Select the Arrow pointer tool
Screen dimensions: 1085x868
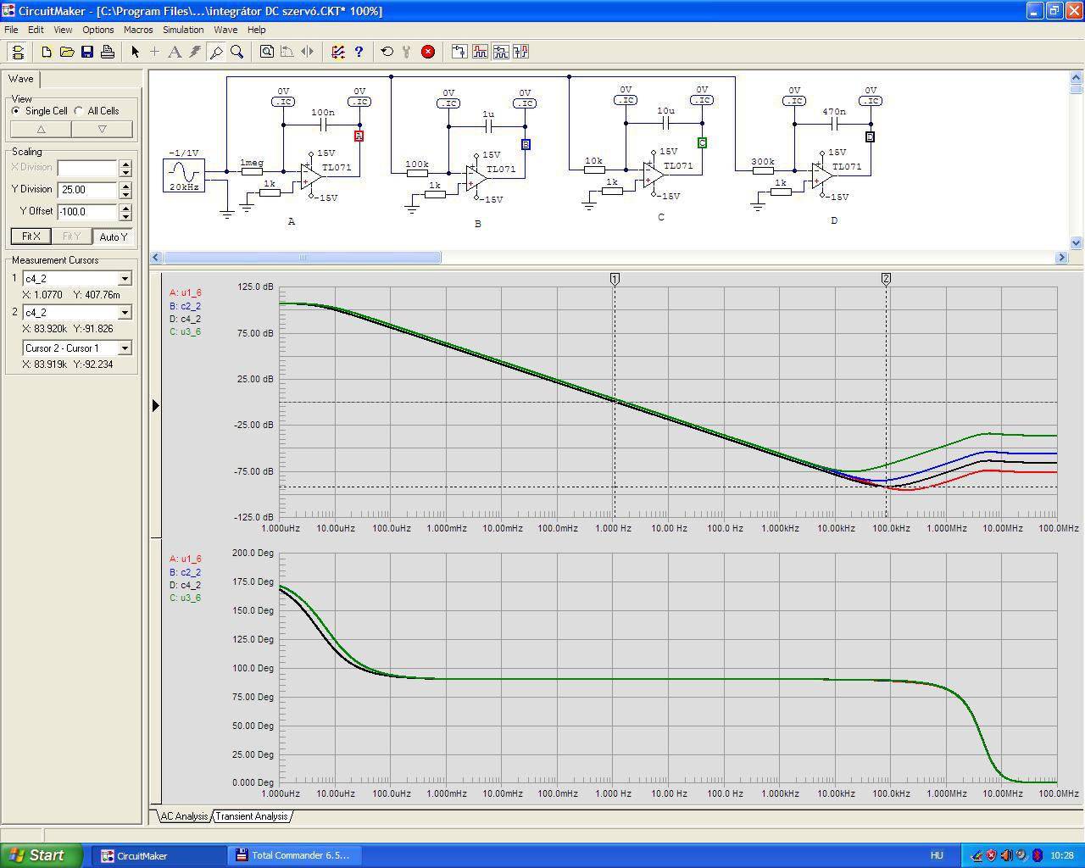coord(135,52)
